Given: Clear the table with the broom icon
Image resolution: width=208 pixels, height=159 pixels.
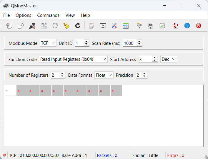Looking at the screenshot, I should pyautogui.click(x=66, y=26).
